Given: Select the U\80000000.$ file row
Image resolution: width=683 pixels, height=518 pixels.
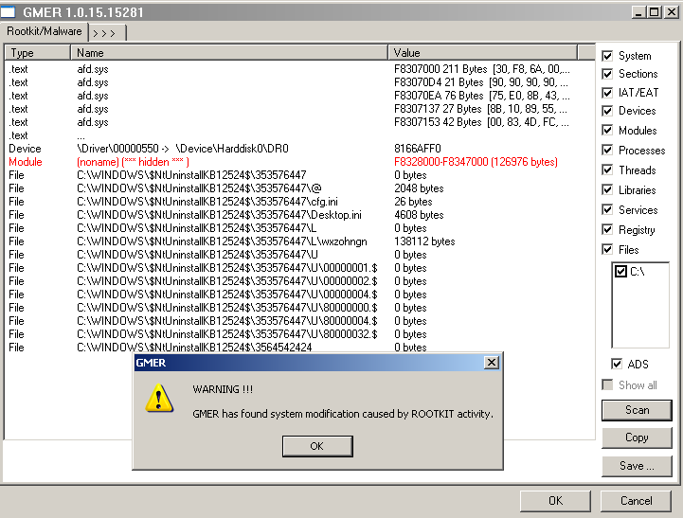Looking at the screenshot, I should pyautogui.click(x=299, y=308).
